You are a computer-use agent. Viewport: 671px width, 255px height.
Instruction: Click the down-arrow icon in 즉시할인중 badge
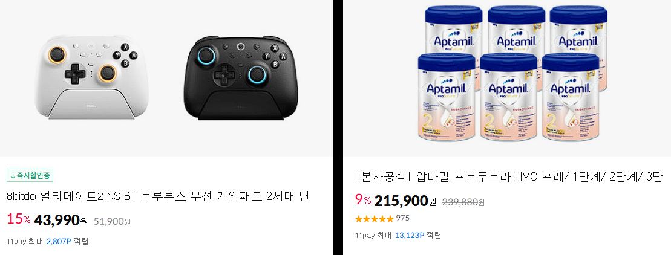tap(13, 175)
